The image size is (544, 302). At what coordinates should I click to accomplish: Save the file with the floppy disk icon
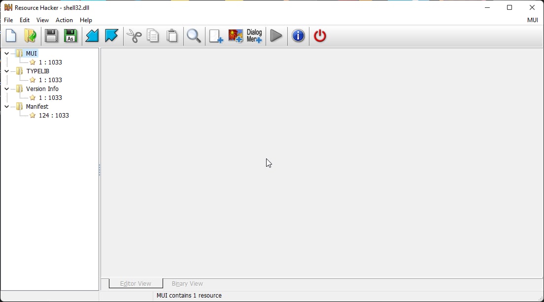51,36
